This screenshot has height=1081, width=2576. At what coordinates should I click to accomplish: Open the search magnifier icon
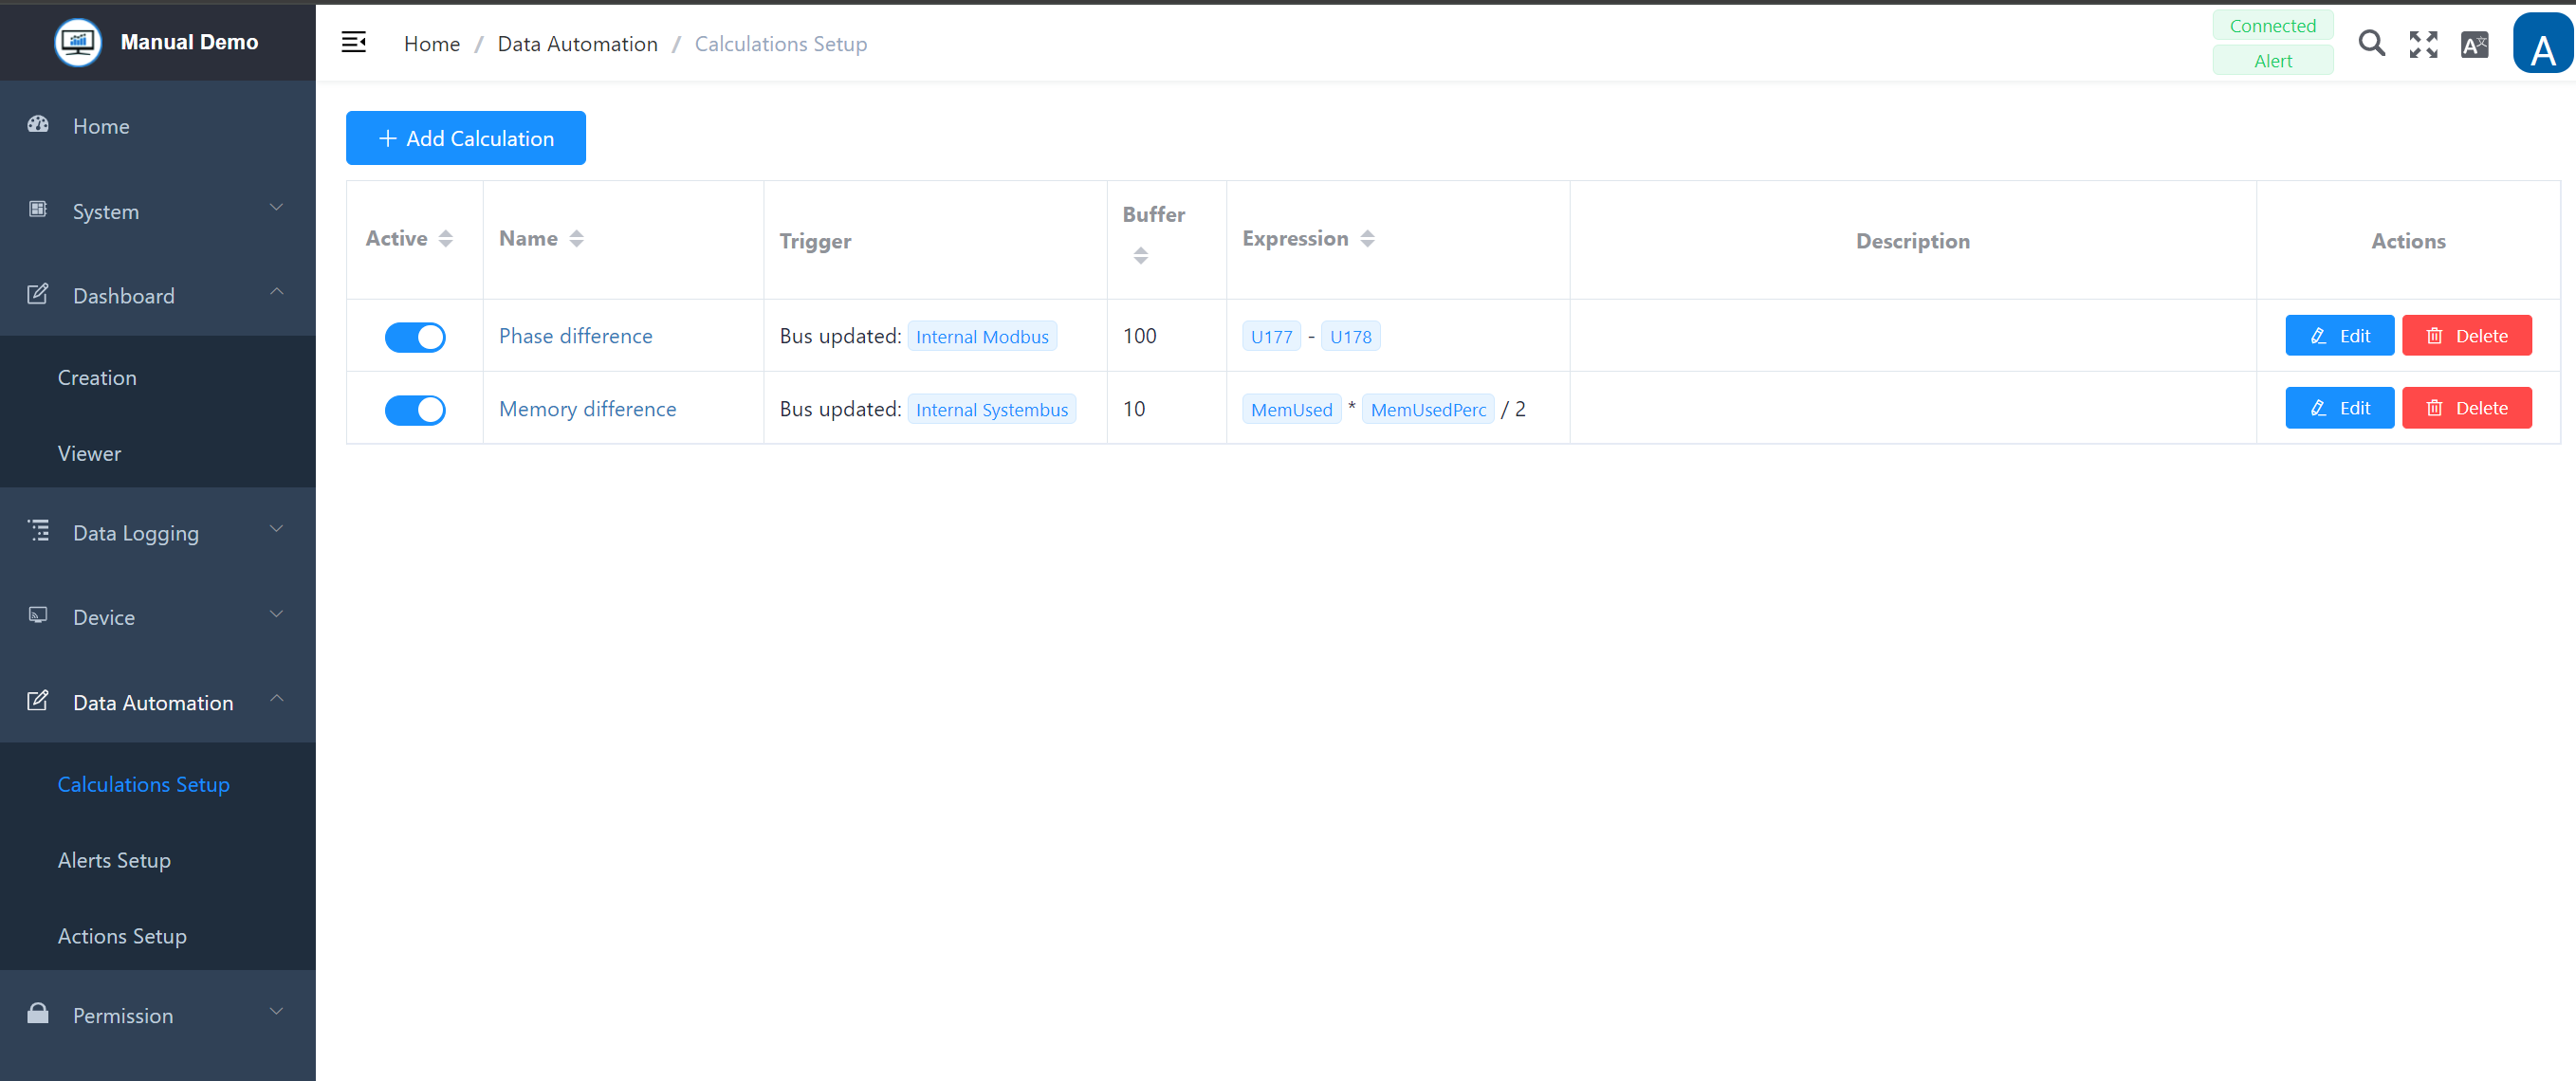point(2371,43)
